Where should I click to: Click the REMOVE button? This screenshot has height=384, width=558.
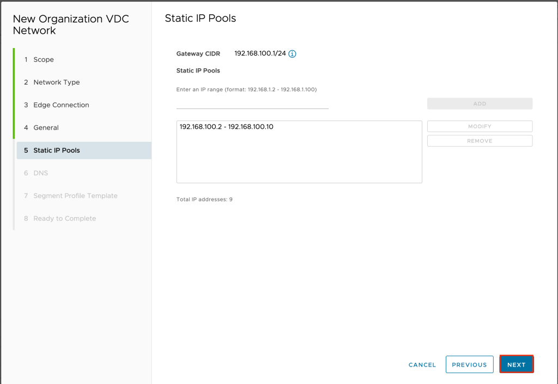(480, 141)
